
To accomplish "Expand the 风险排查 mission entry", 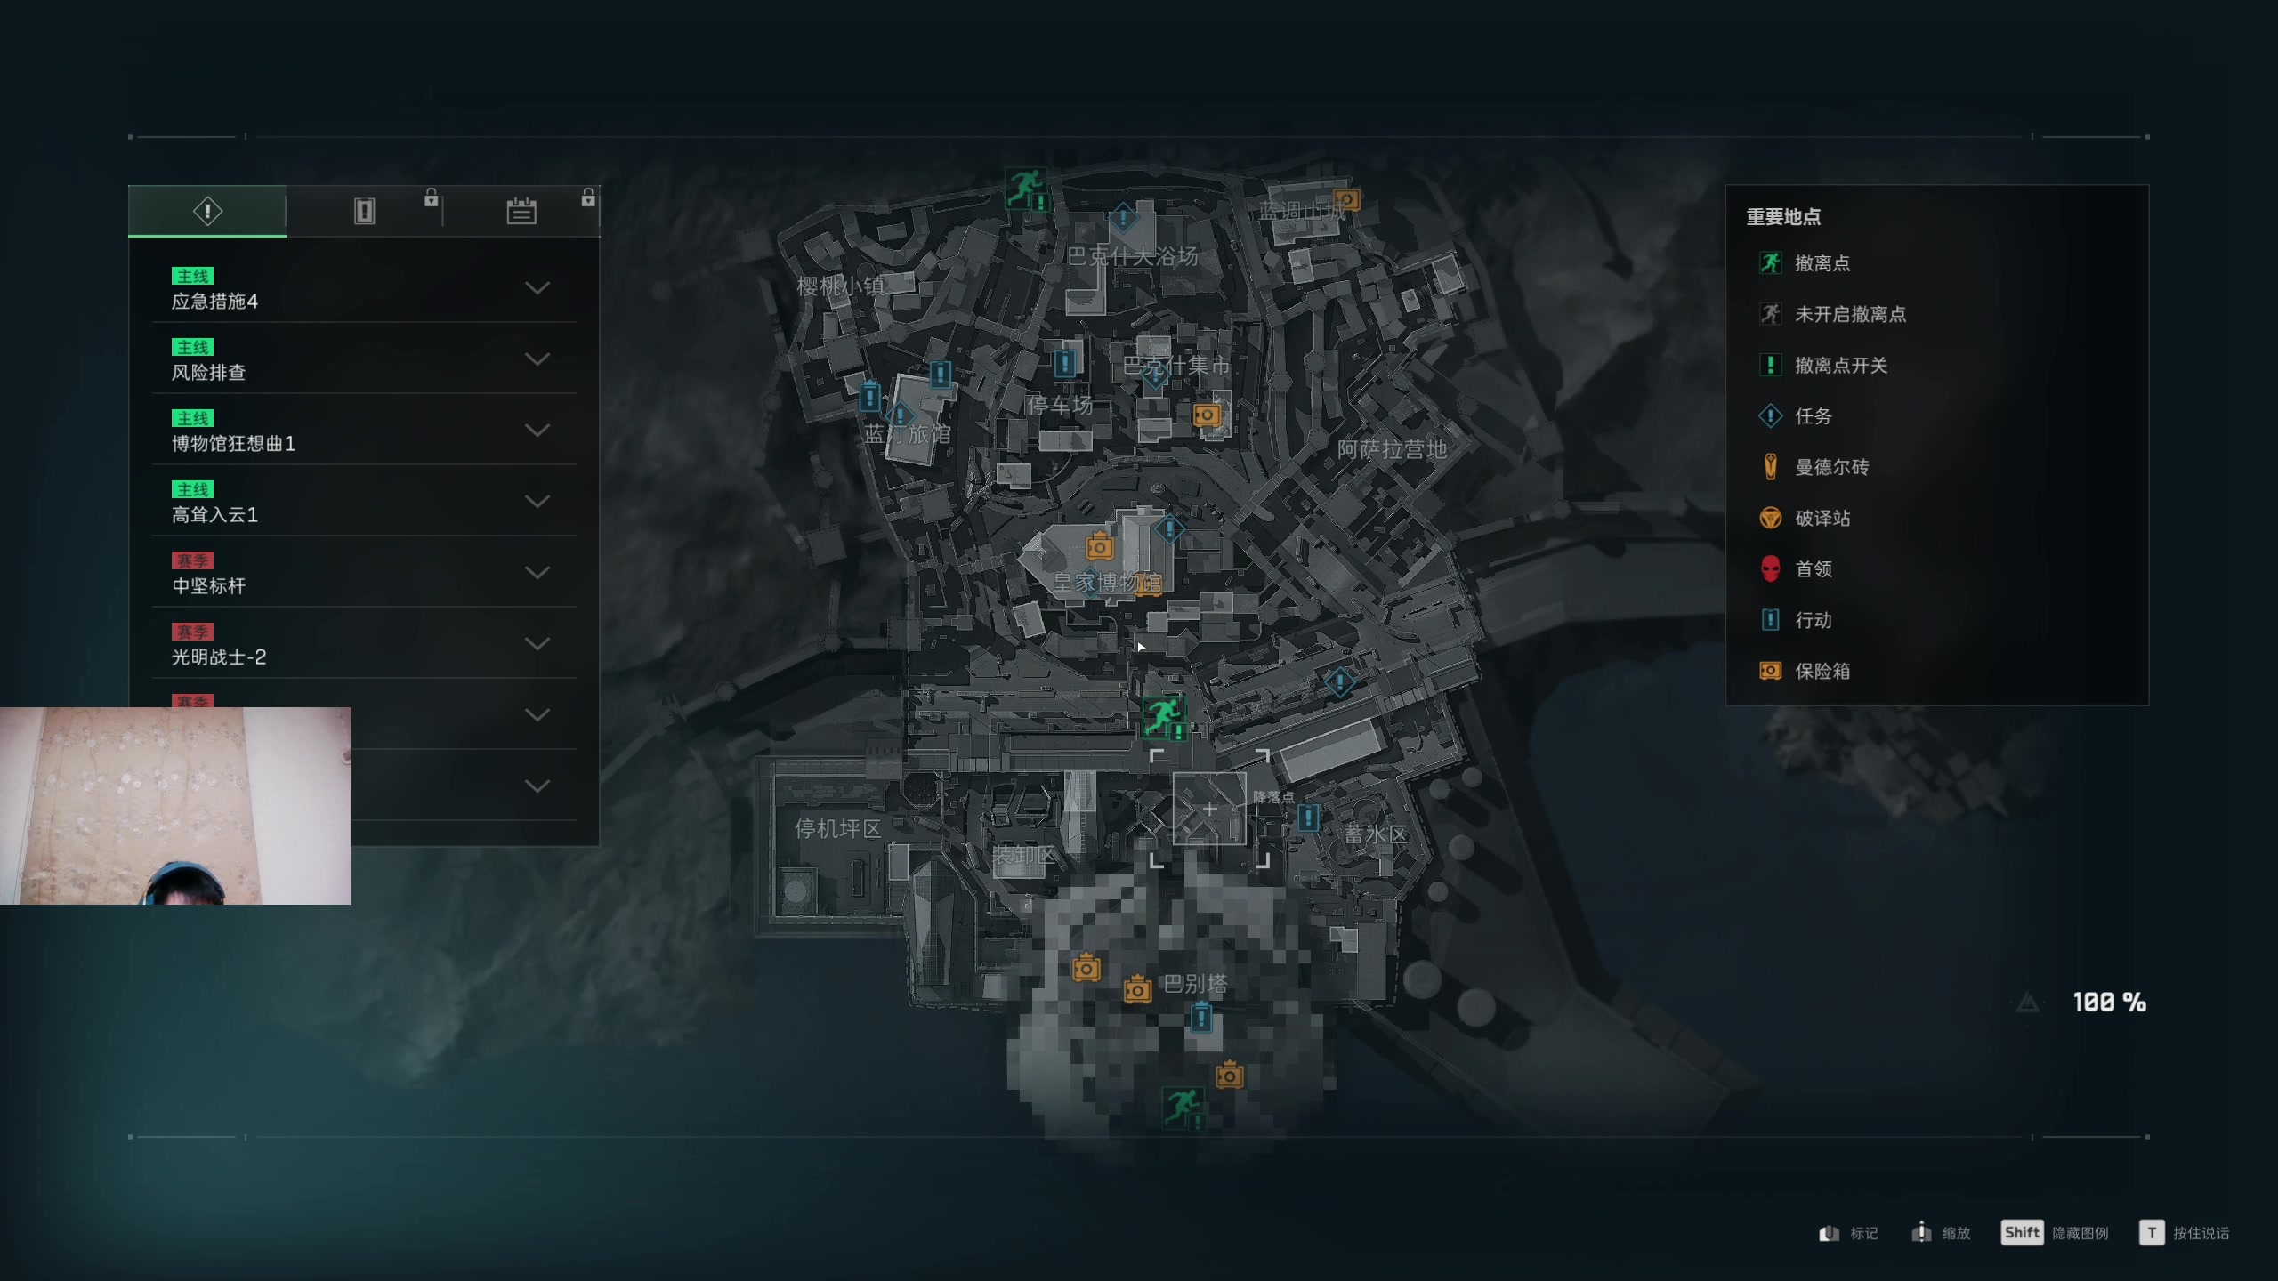I will tap(364, 359).
